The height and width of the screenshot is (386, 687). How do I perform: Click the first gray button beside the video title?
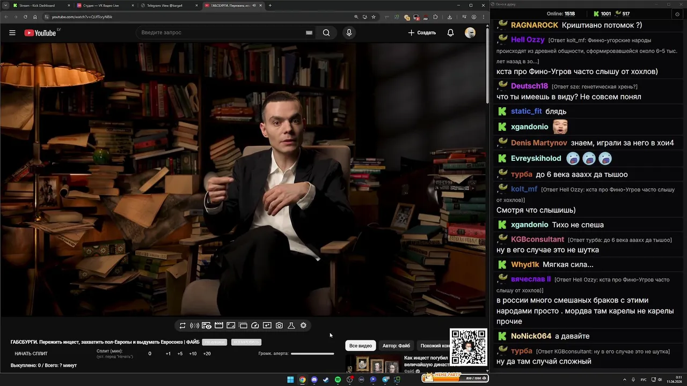click(215, 342)
